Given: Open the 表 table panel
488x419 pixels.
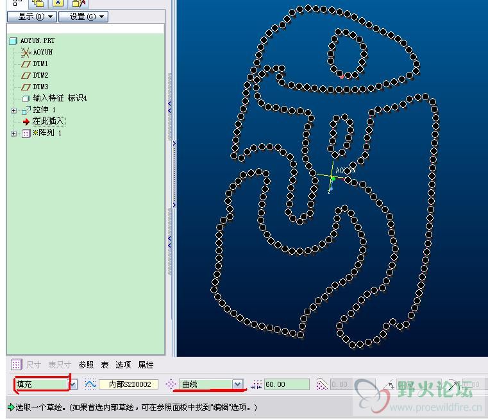Looking at the screenshot, I should coord(105,365).
